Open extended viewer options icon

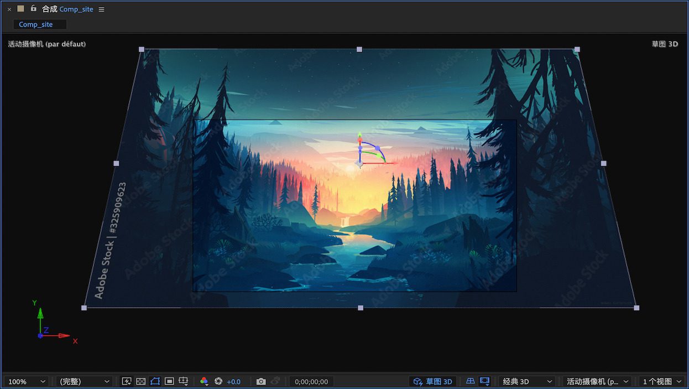[485, 381]
